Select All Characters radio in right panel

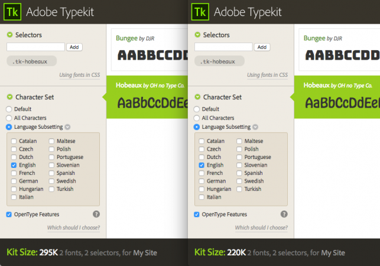click(197, 118)
